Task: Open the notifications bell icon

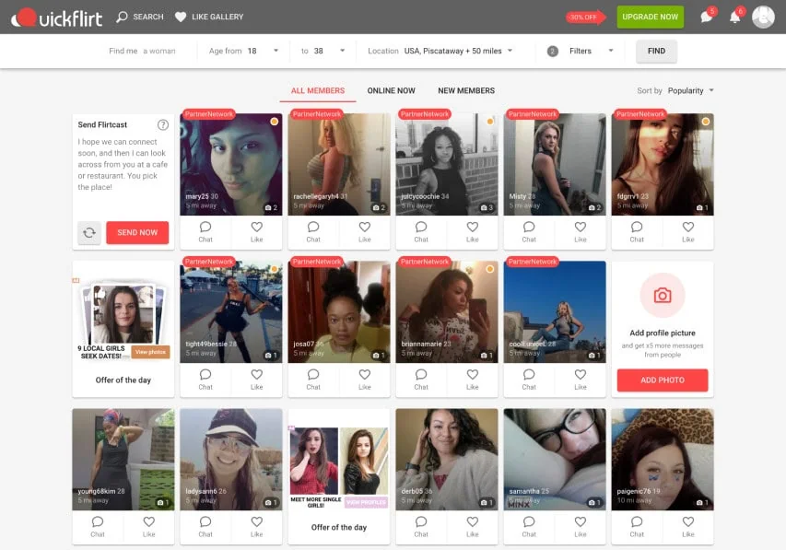Action: [x=734, y=18]
